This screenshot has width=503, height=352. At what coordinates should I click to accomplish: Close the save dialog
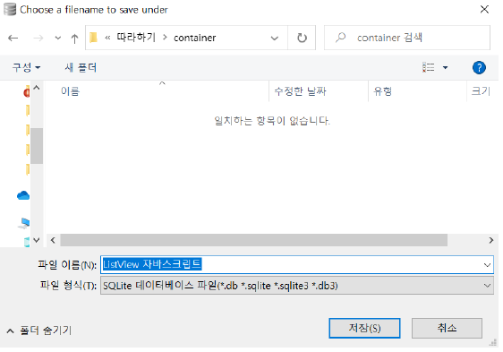(484, 9)
